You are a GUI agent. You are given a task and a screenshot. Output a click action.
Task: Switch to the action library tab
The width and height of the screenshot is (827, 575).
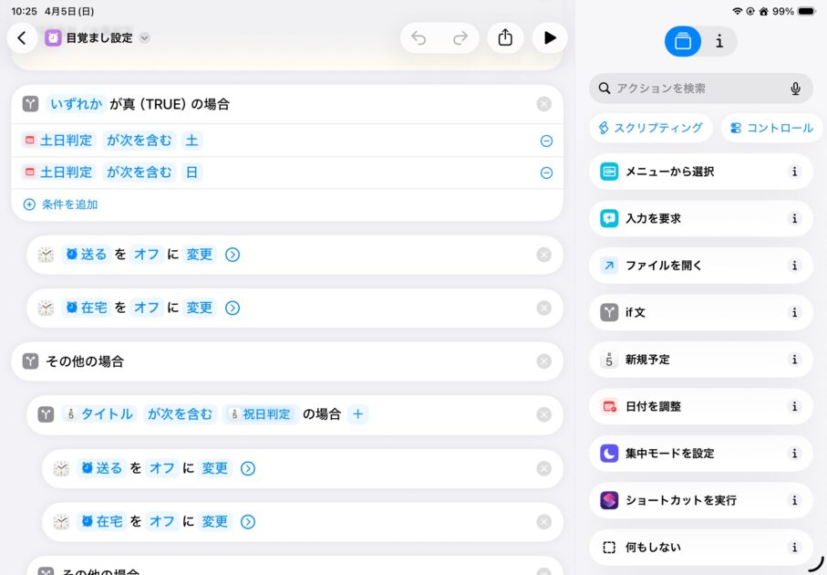683,41
